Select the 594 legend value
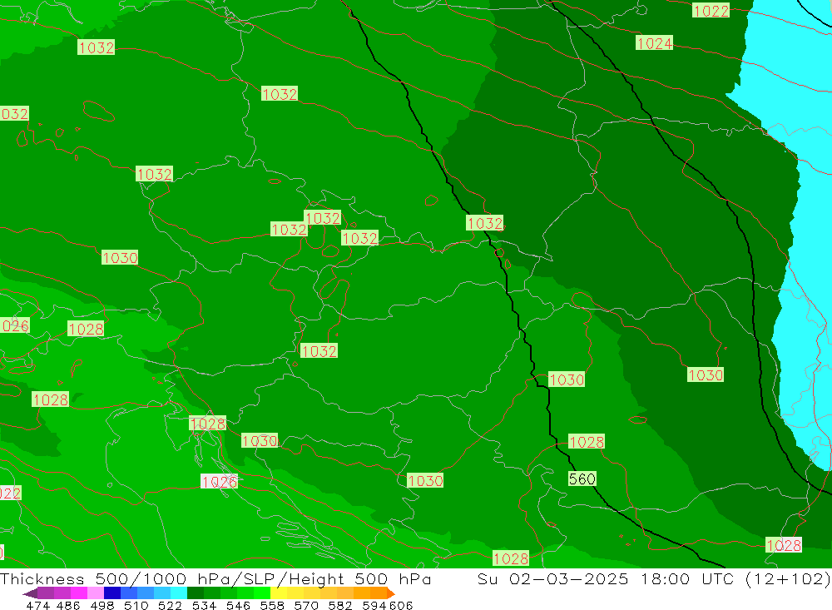 click(x=374, y=605)
